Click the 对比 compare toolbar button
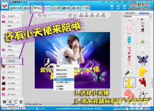The width and height of the screenshot is (154, 111). coord(98,15)
